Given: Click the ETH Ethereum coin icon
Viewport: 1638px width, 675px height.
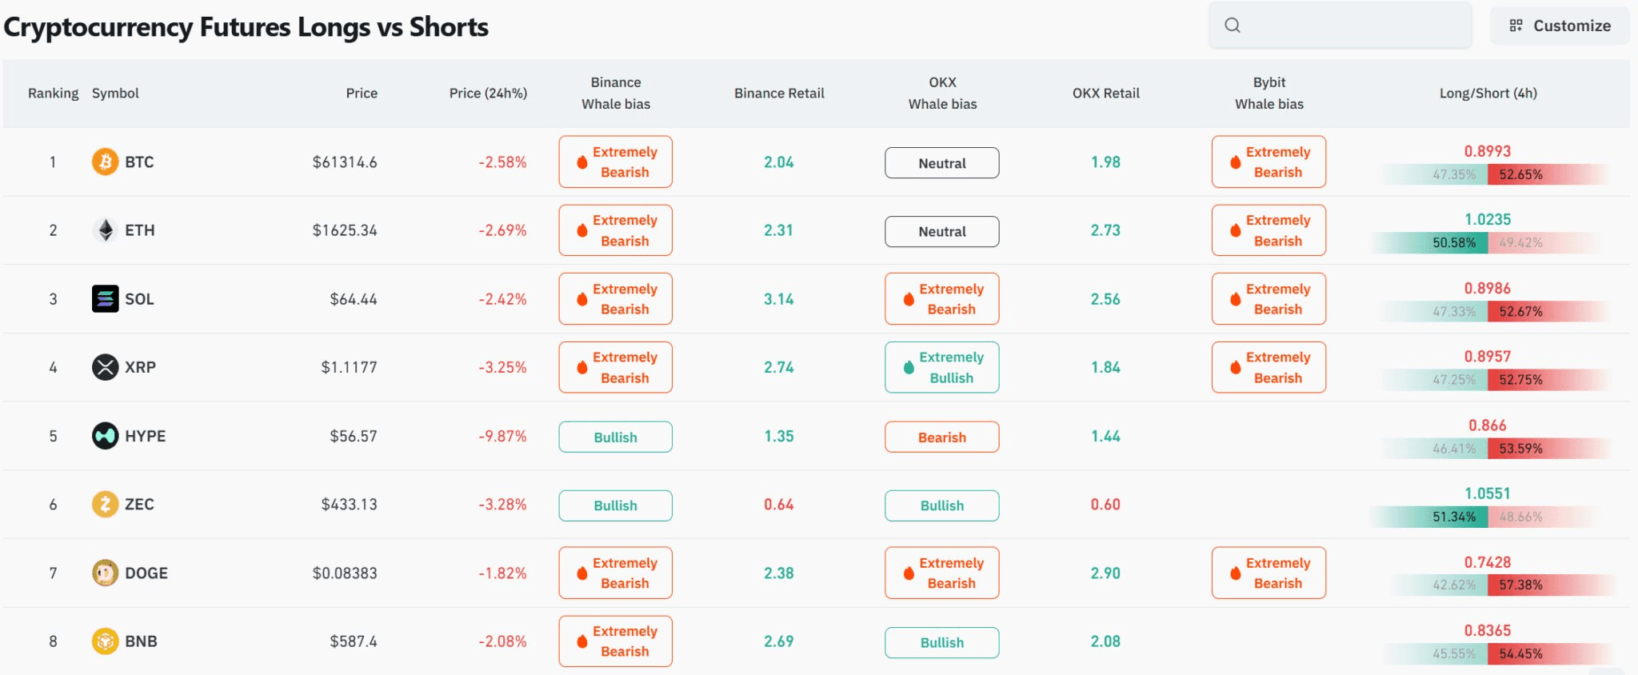Looking at the screenshot, I should (105, 230).
